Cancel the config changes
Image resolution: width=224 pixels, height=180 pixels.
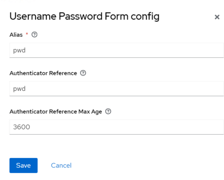click(61, 165)
